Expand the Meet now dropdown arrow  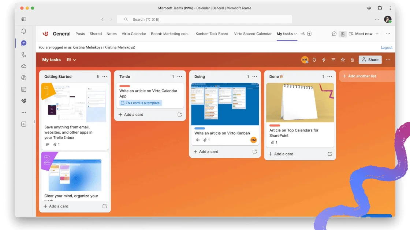(377, 34)
